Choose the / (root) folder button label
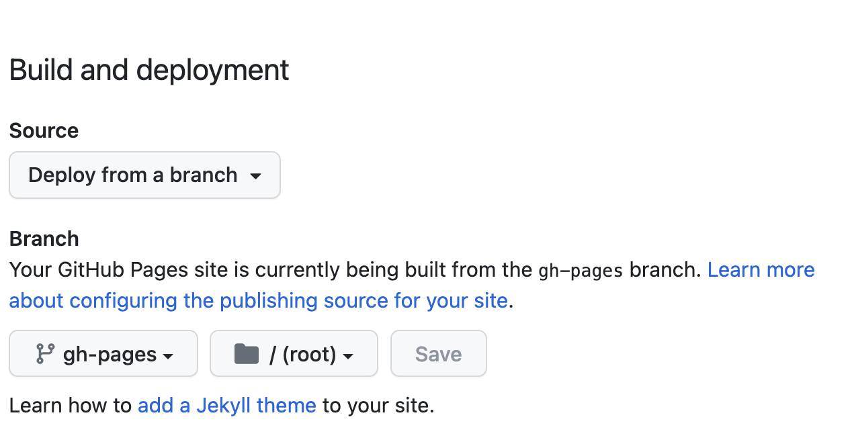Screen dimensions: 852x442 pyautogui.click(x=302, y=354)
